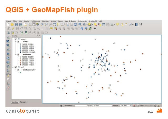Collapse the camera layer legend

tap(16, 42)
